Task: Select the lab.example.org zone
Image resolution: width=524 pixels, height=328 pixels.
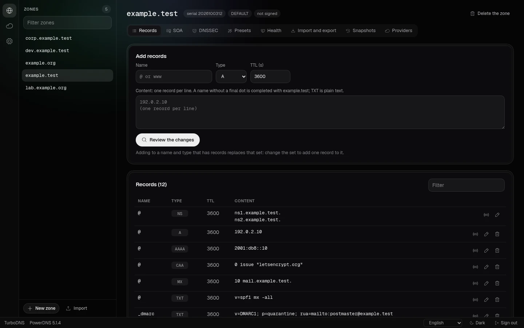Action: tap(67, 88)
